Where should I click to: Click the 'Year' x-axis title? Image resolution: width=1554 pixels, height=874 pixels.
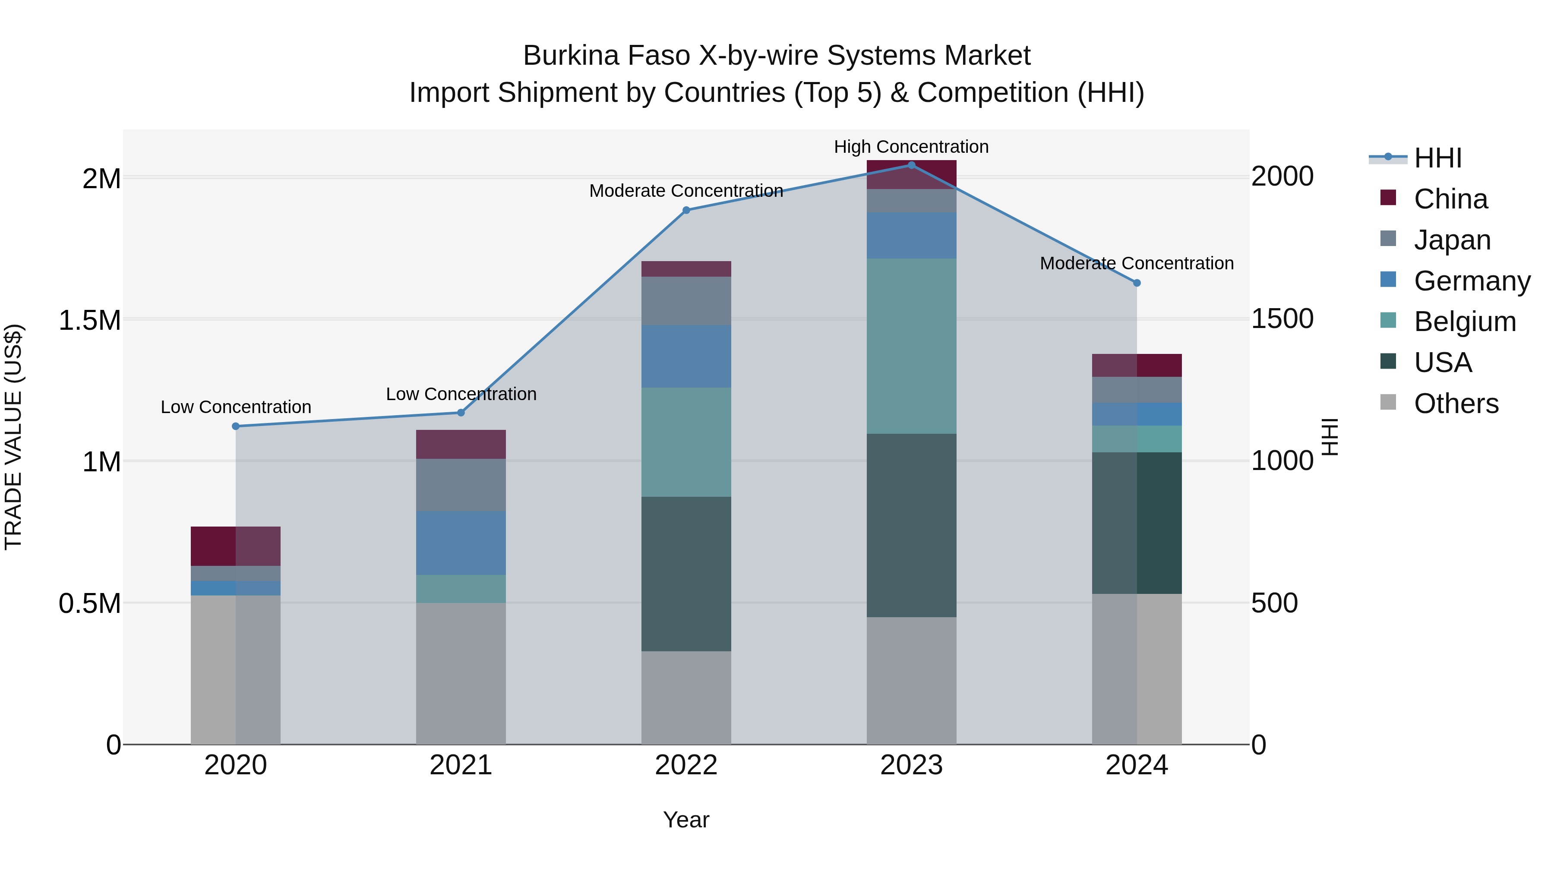(686, 820)
